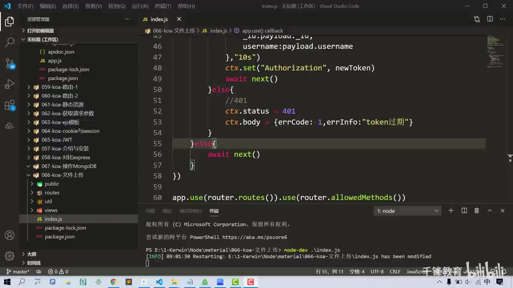Screen dimensions: 513x288
Task: Kill the terminal with trash icon
Action: [477, 211]
